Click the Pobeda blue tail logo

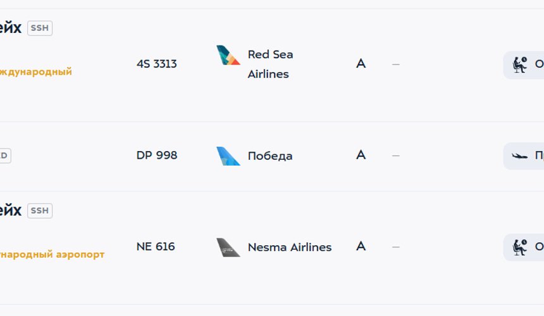228,156
